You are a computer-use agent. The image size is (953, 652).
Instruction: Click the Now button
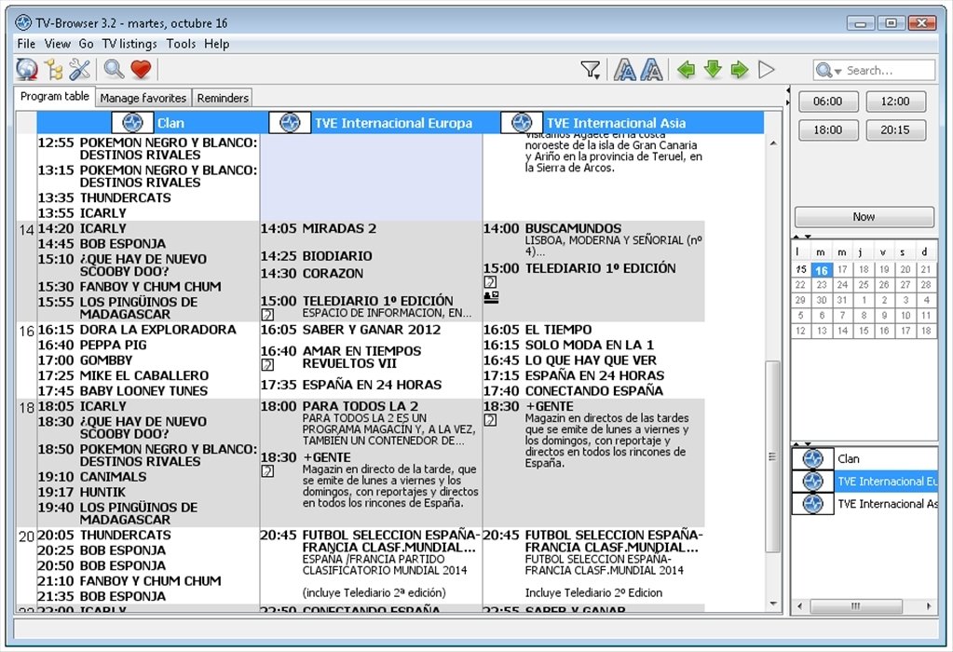coord(864,217)
